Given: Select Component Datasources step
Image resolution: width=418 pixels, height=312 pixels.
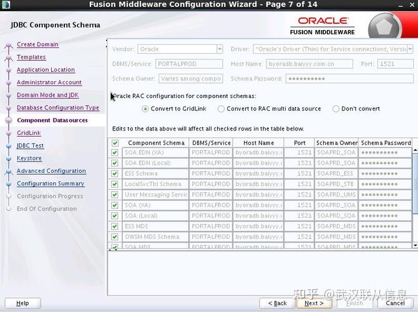Looking at the screenshot, I should point(52,120).
